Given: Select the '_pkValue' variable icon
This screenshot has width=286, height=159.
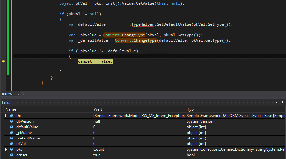Looking at the screenshot, I should 12,133.
